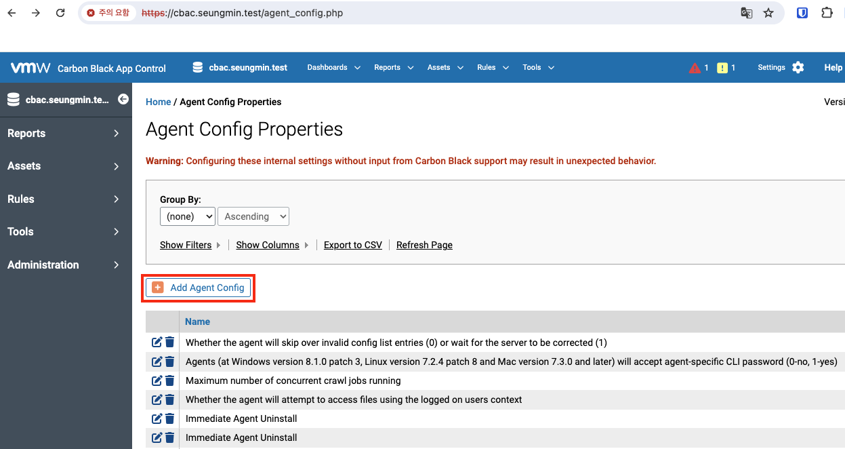Click the red alert triangle icon

(695, 68)
